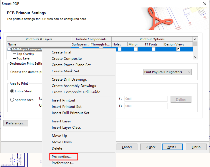Choose Delete from context menu
Image resolution: width=210 pixels, height=167 pixels.
pos(57,148)
